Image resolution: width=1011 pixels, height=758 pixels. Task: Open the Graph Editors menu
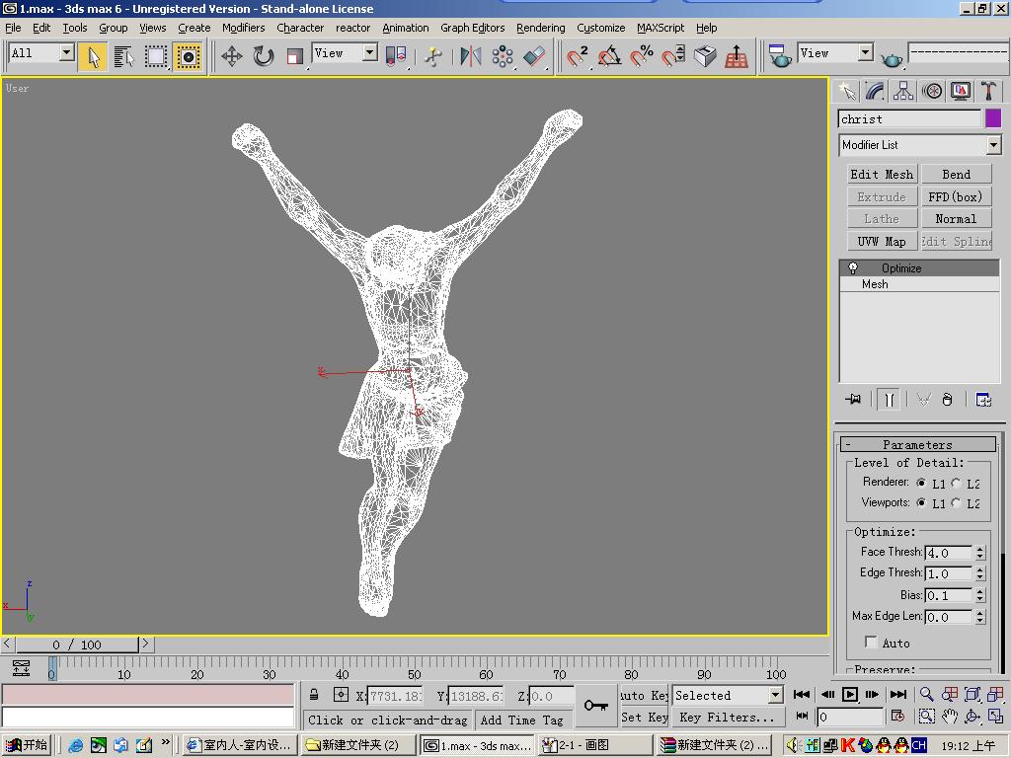tap(472, 28)
